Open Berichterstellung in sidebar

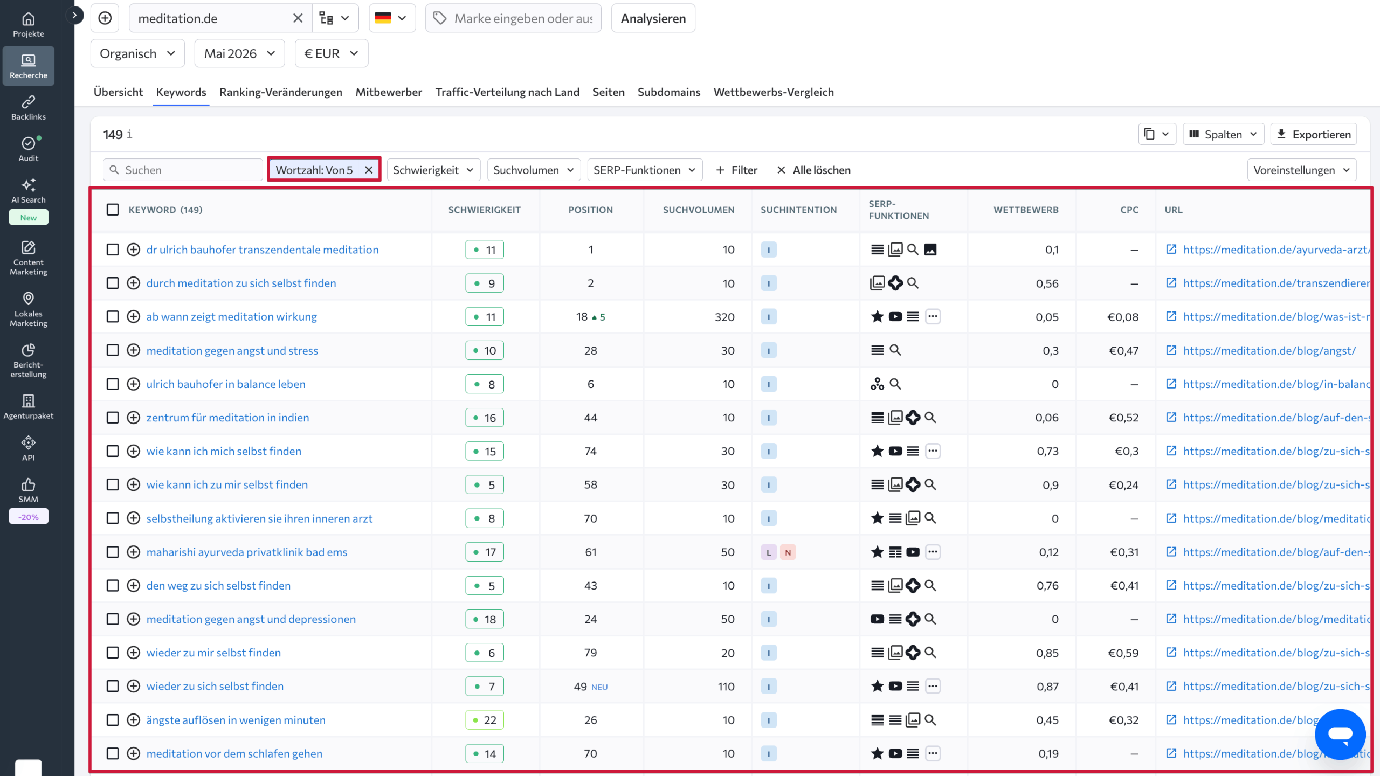point(28,360)
